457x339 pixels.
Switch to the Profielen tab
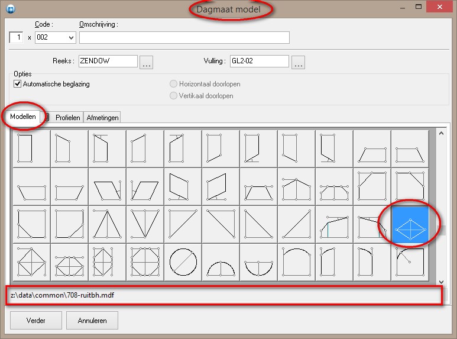[x=67, y=118]
